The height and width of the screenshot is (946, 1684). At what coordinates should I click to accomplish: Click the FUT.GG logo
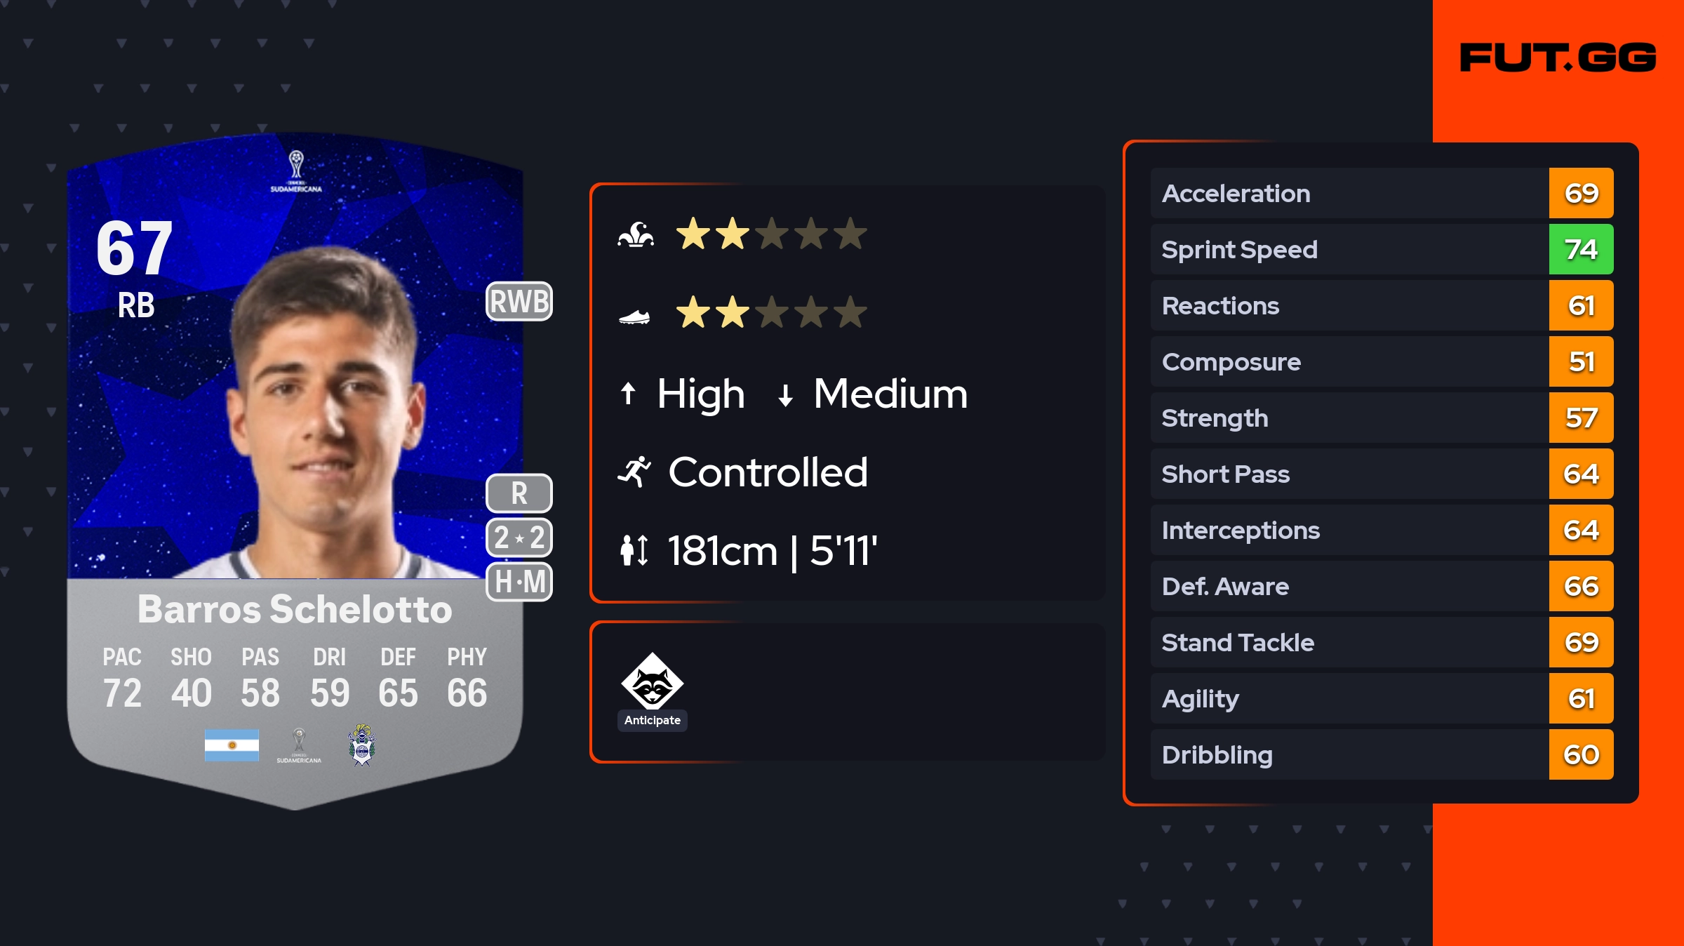(x=1558, y=58)
